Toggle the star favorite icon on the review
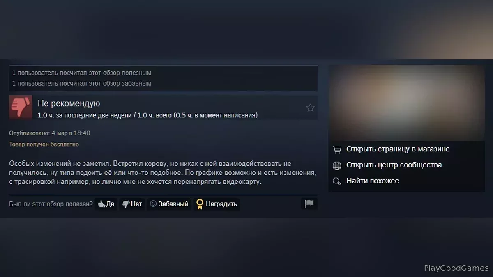493x277 pixels. click(310, 108)
